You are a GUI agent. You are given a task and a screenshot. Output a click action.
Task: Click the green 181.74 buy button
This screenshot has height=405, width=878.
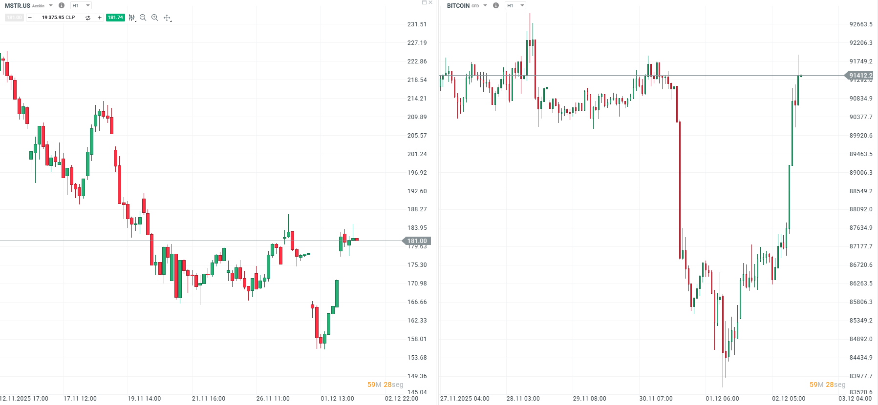pyautogui.click(x=115, y=18)
